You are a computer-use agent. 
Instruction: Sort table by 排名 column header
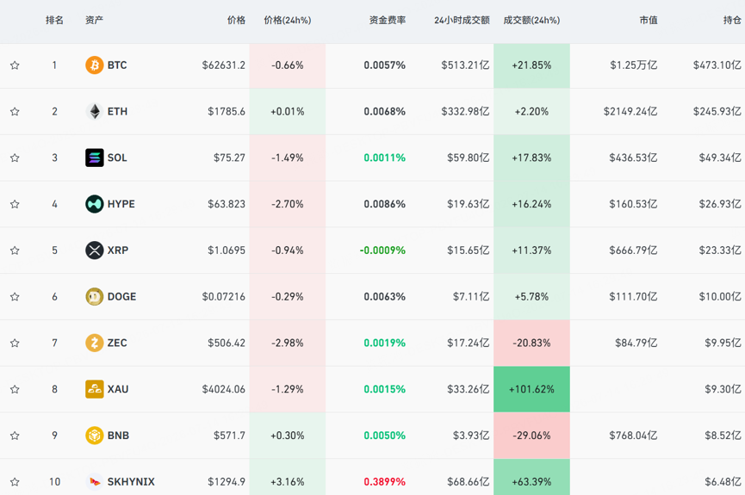54,21
